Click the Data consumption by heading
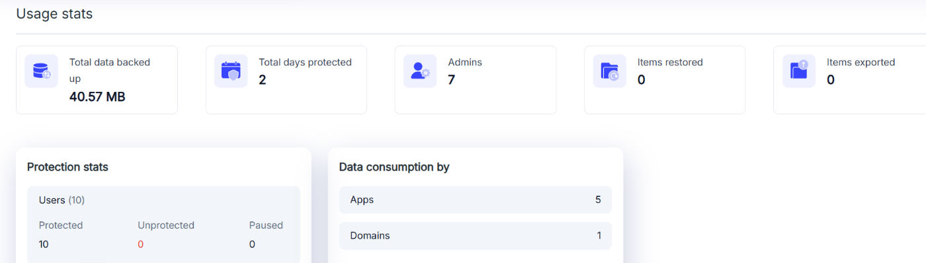Image resolution: width=926 pixels, height=263 pixels. [394, 167]
